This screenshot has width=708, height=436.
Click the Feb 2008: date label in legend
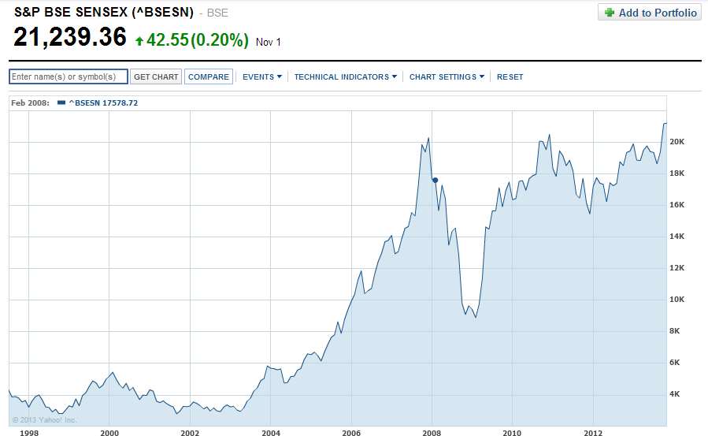30,103
